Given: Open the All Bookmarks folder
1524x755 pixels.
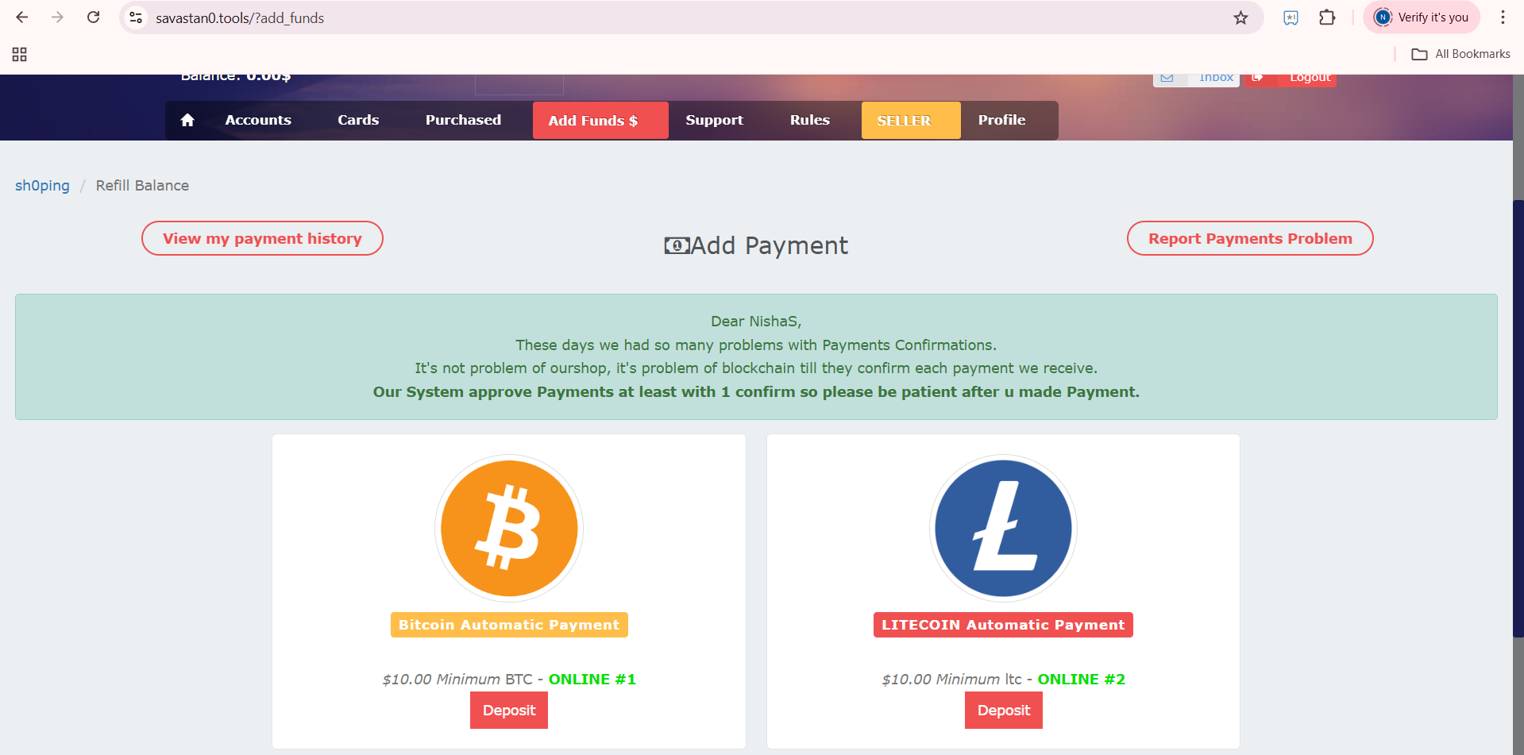Looking at the screenshot, I should tap(1460, 54).
